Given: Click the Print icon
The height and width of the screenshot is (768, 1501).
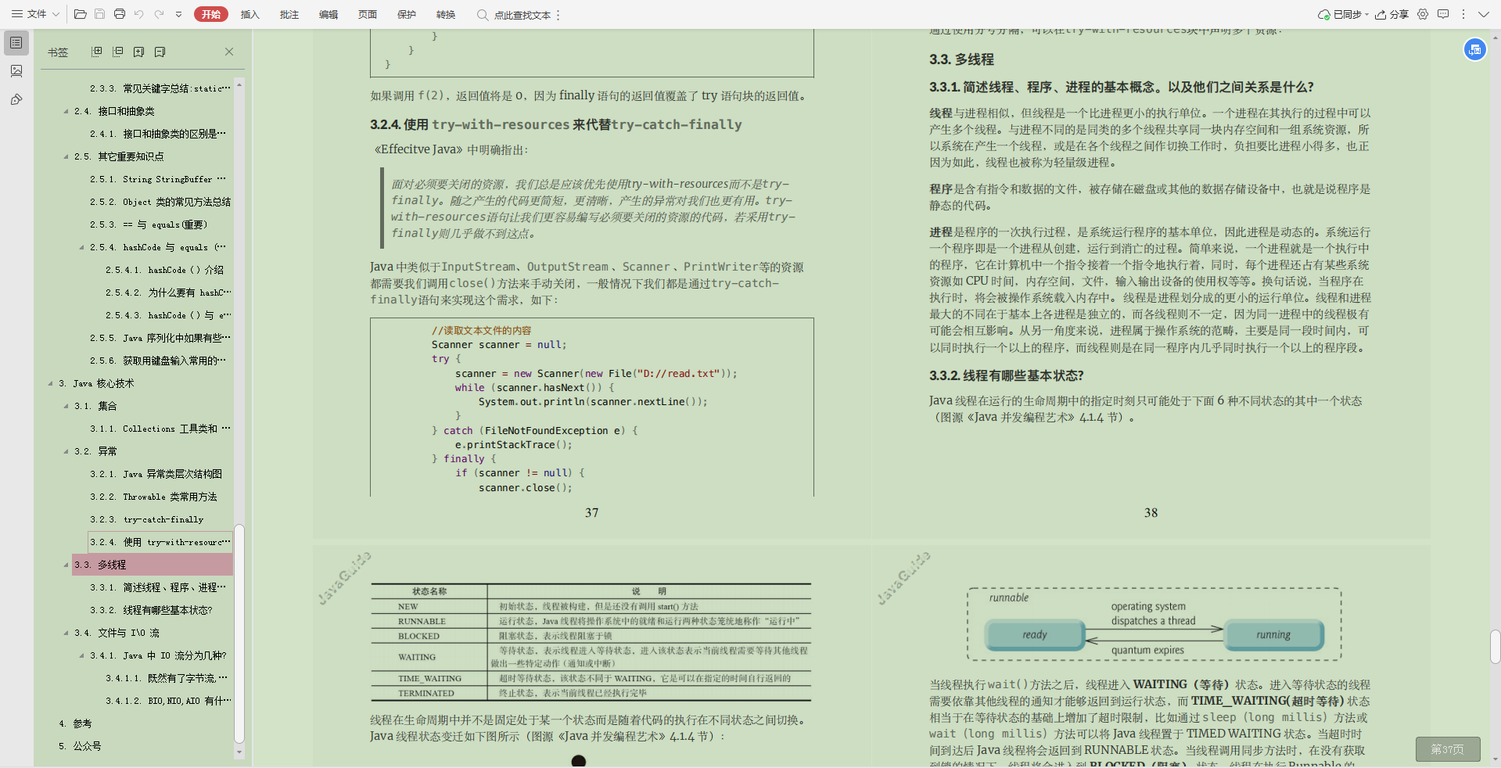Looking at the screenshot, I should [x=120, y=14].
